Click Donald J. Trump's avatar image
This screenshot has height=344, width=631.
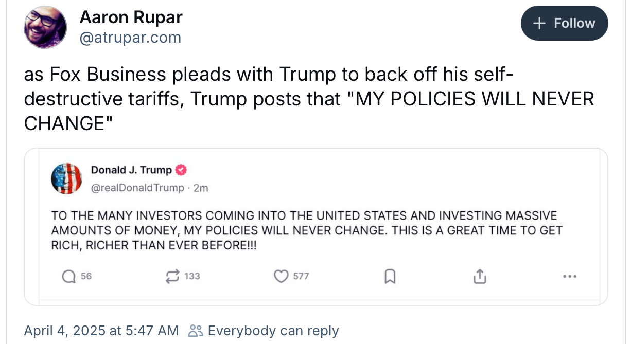(x=66, y=178)
